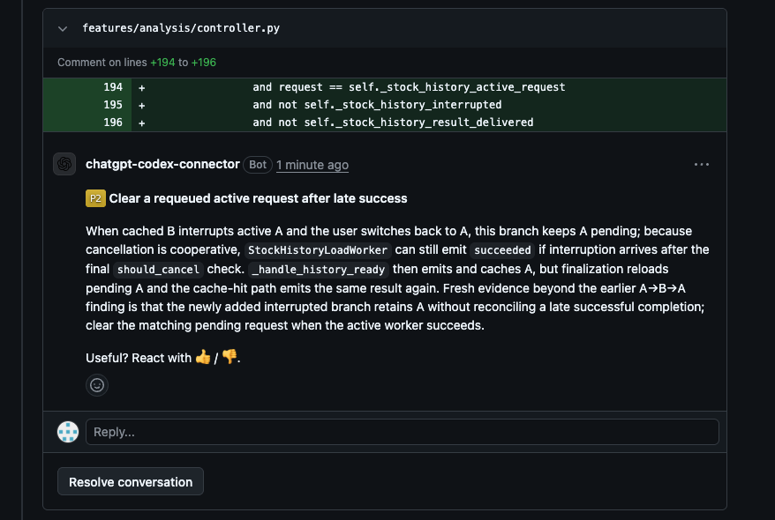Open the '1 minute ago' timestamp link

[312, 165]
